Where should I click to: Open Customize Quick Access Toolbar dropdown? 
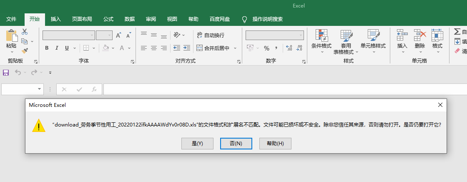pos(50,73)
